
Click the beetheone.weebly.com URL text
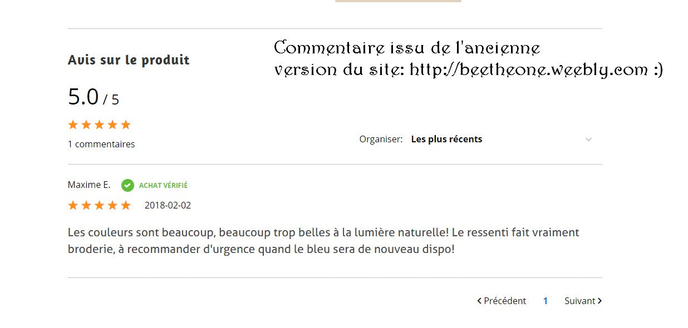(x=528, y=70)
